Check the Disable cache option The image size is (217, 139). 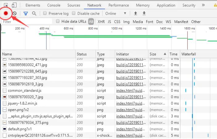(x=74, y=13)
